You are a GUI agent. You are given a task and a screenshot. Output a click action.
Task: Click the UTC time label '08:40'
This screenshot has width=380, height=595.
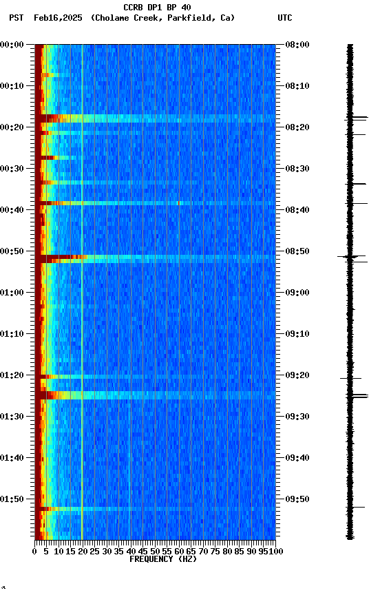click(x=297, y=210)
